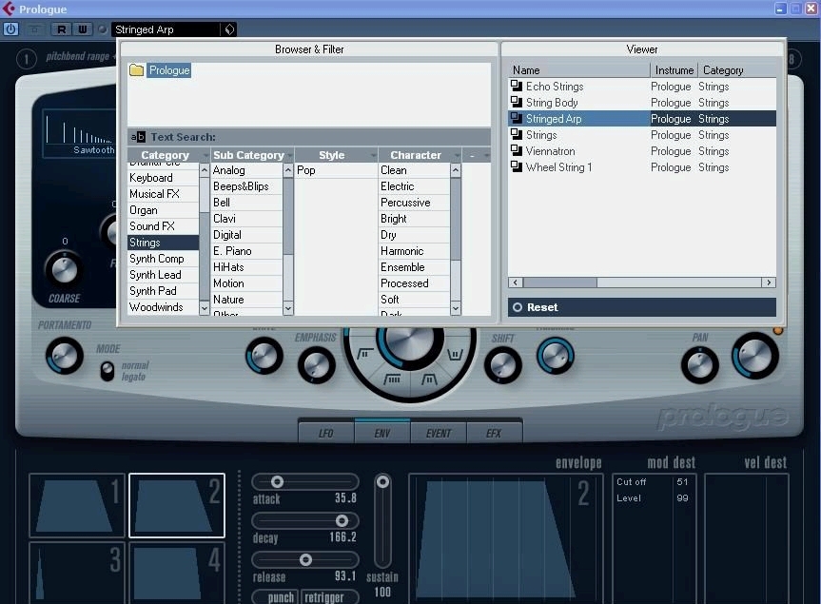
Task: Switch to the LFO tab
Action: [x=326, y=433]
